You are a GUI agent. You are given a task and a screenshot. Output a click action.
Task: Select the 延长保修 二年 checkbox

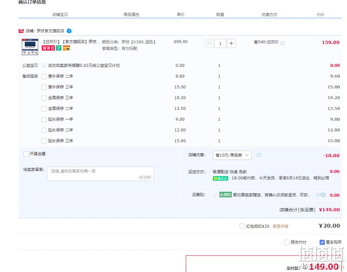pyautogui.click(x=44, y=130)
